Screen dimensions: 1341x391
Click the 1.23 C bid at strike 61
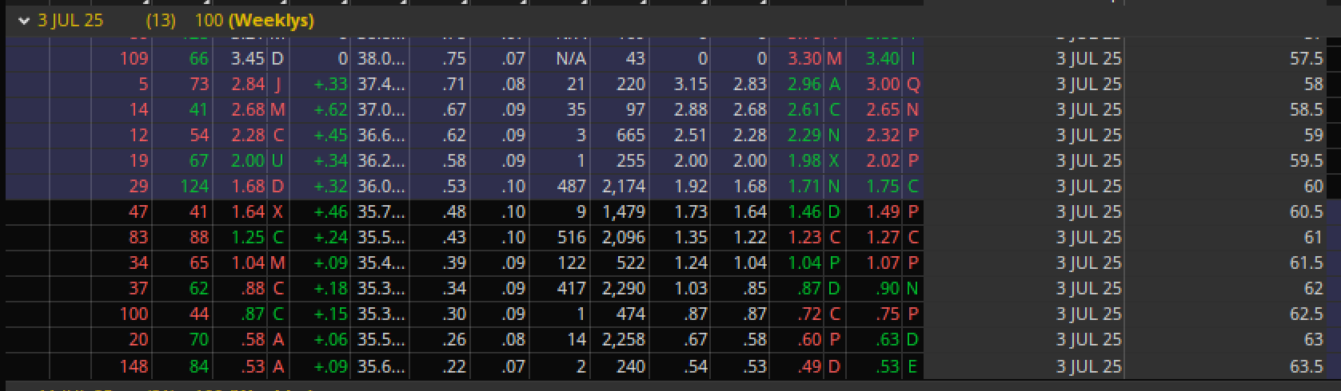[807, 237]
